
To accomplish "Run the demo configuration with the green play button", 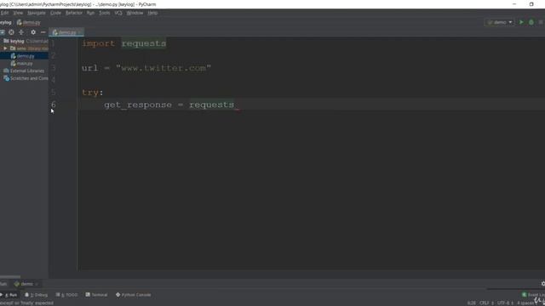I will [521, 22].
